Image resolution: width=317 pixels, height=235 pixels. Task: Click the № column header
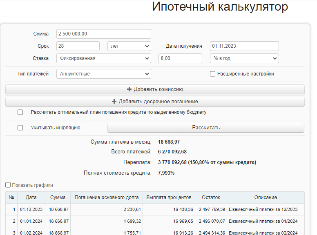point(11,197)
